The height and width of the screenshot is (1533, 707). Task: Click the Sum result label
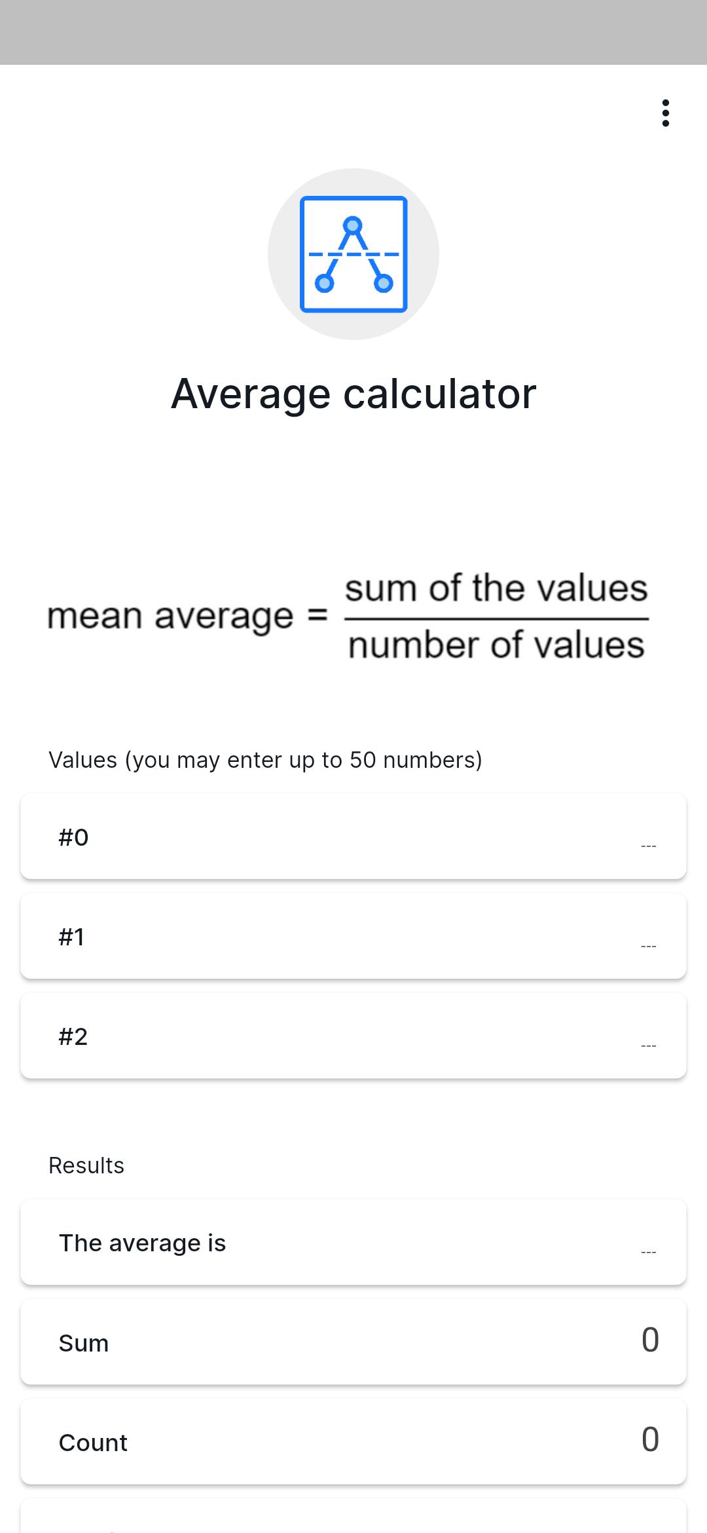click(x=83, y=1343)
